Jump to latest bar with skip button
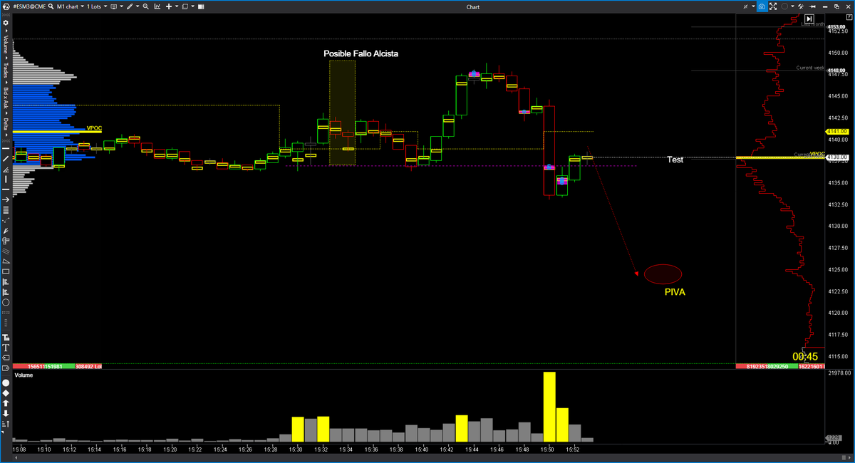The width and height of the screenshot is (855, 463). 809,19
